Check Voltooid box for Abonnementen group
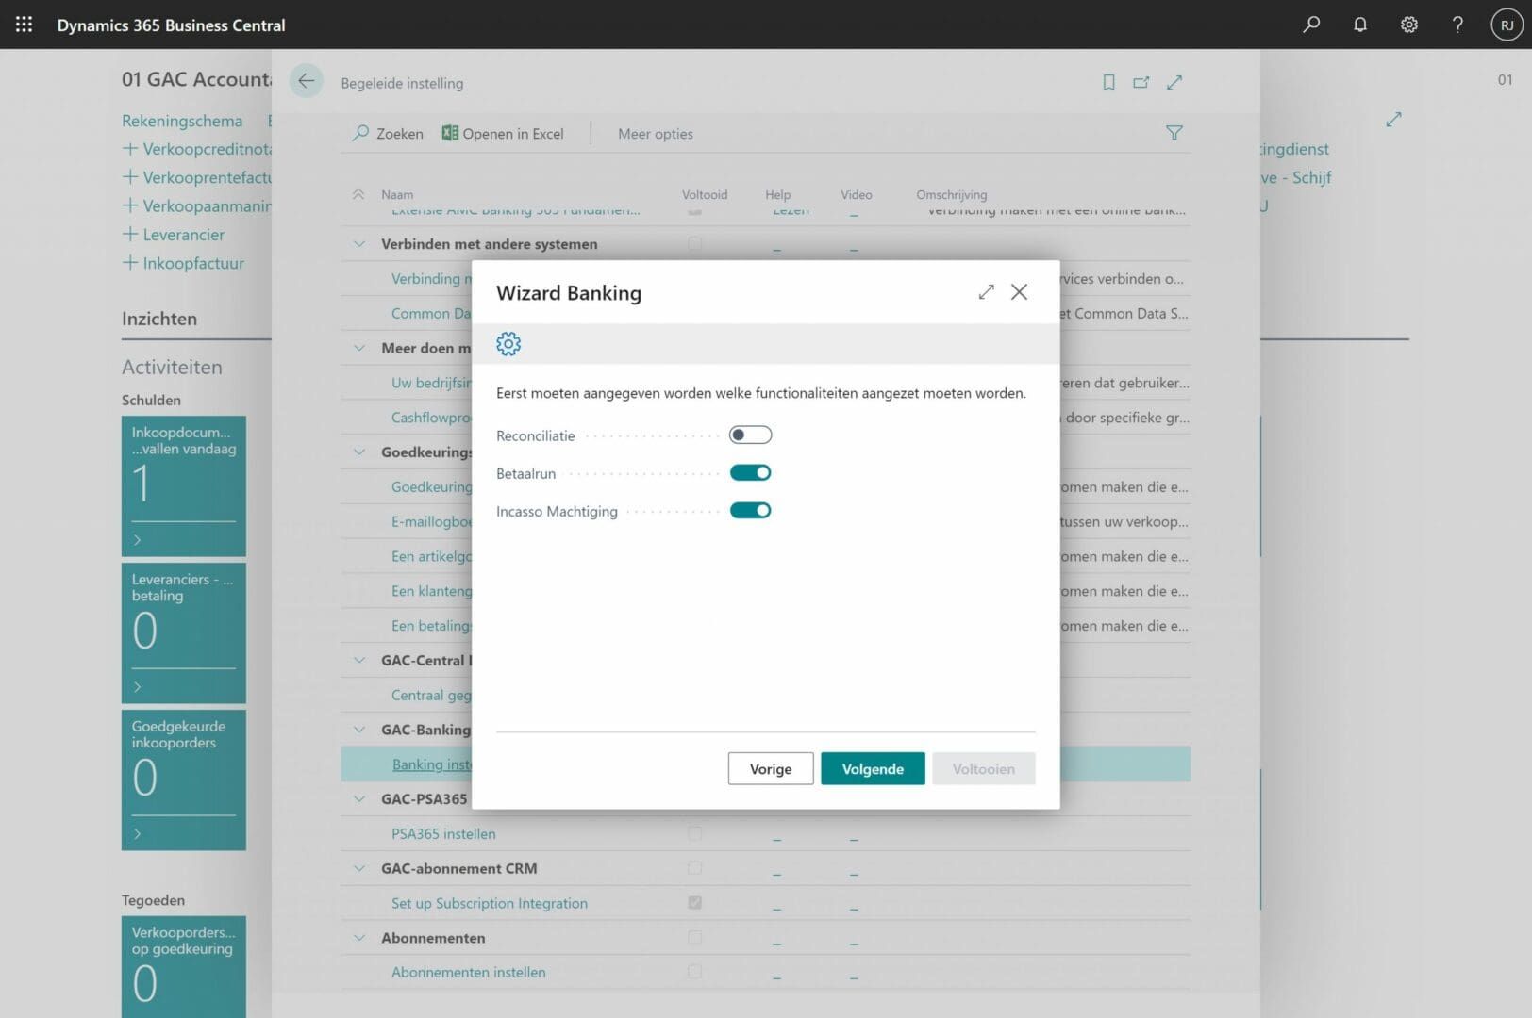Image resolution: width=1532 pixels, height=1018 pixels. (695, 938)
